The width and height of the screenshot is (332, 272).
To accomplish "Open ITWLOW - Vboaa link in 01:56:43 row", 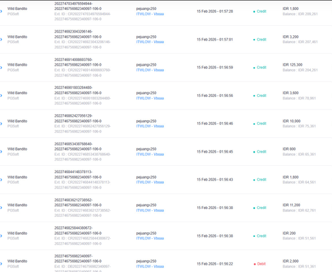I will click(x=150, y=182).
